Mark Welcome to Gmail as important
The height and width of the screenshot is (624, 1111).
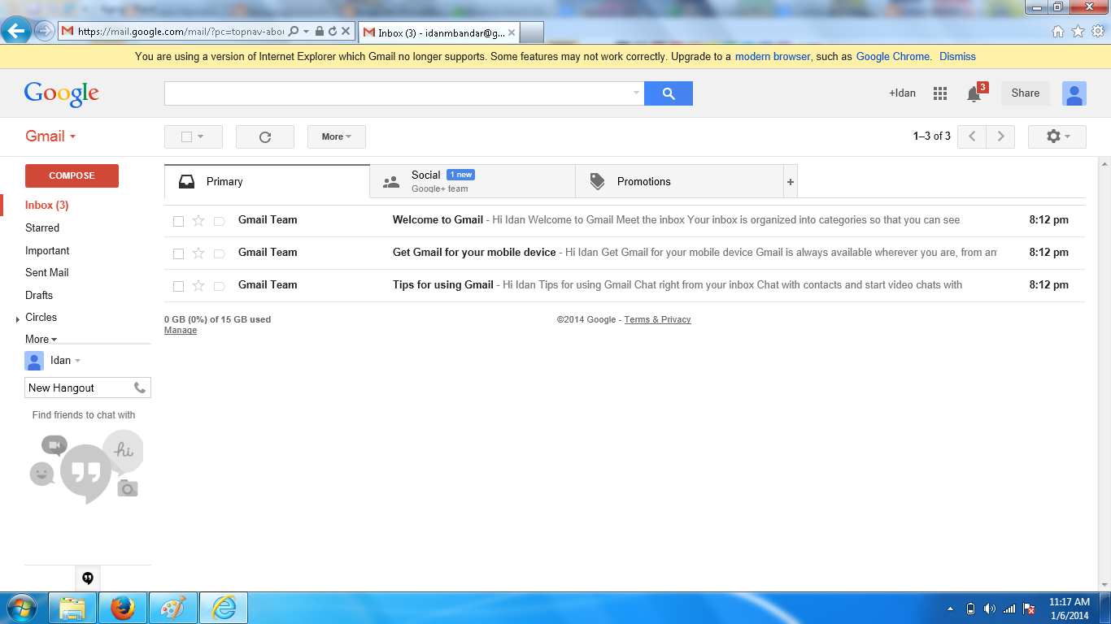[x=219, y=220]
